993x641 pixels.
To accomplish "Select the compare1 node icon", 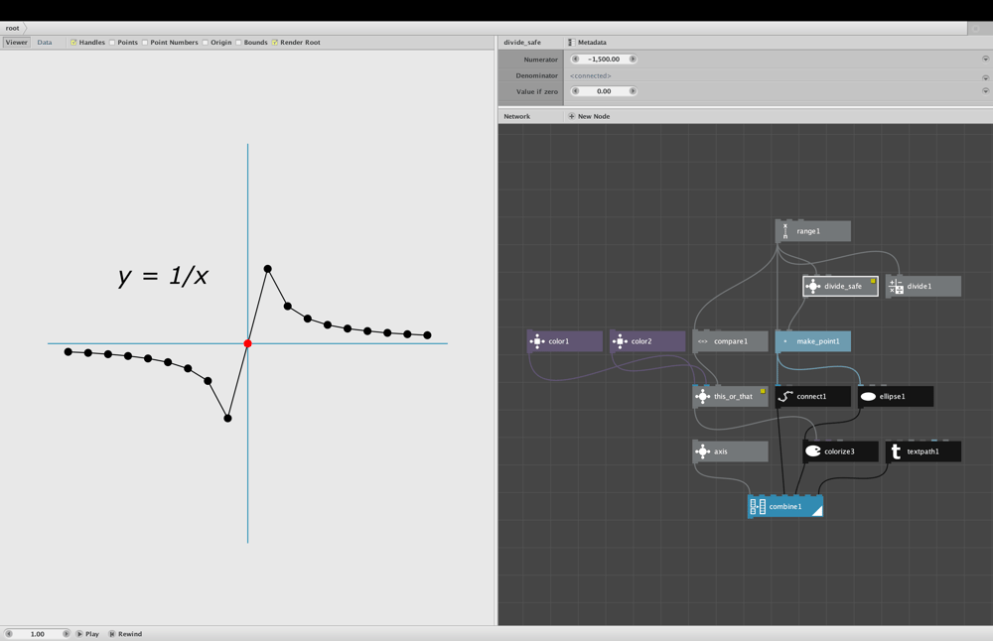I will coord(702,341).
